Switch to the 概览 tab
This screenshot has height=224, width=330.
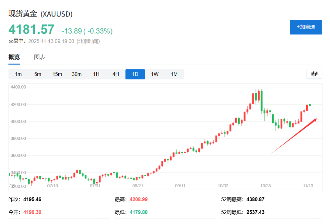click(x=14, y=57)
